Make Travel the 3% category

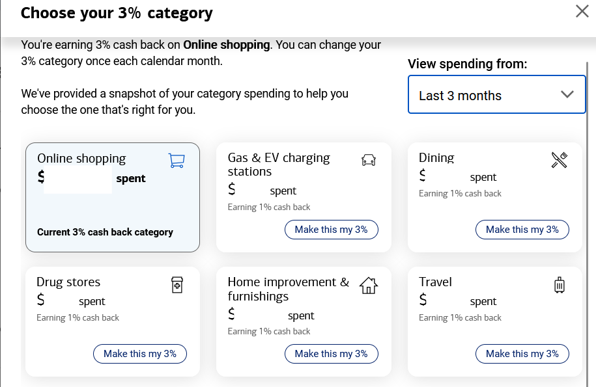pyautogui.click(x=522, y=354)
